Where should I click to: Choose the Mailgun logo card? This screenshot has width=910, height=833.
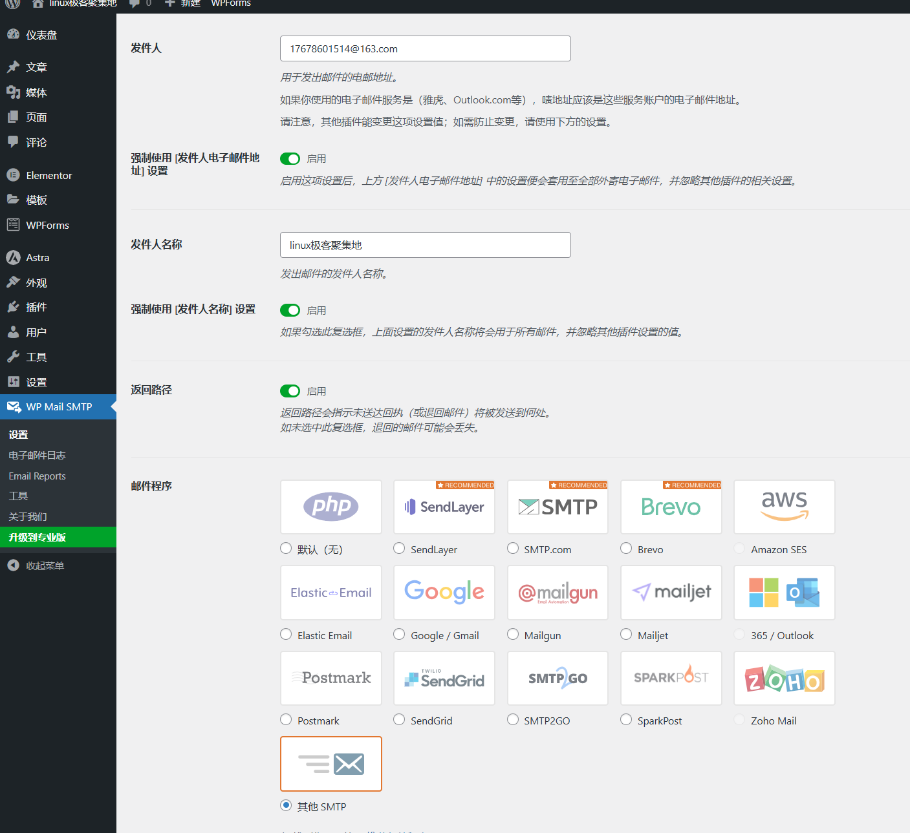[x=558, y=593]
